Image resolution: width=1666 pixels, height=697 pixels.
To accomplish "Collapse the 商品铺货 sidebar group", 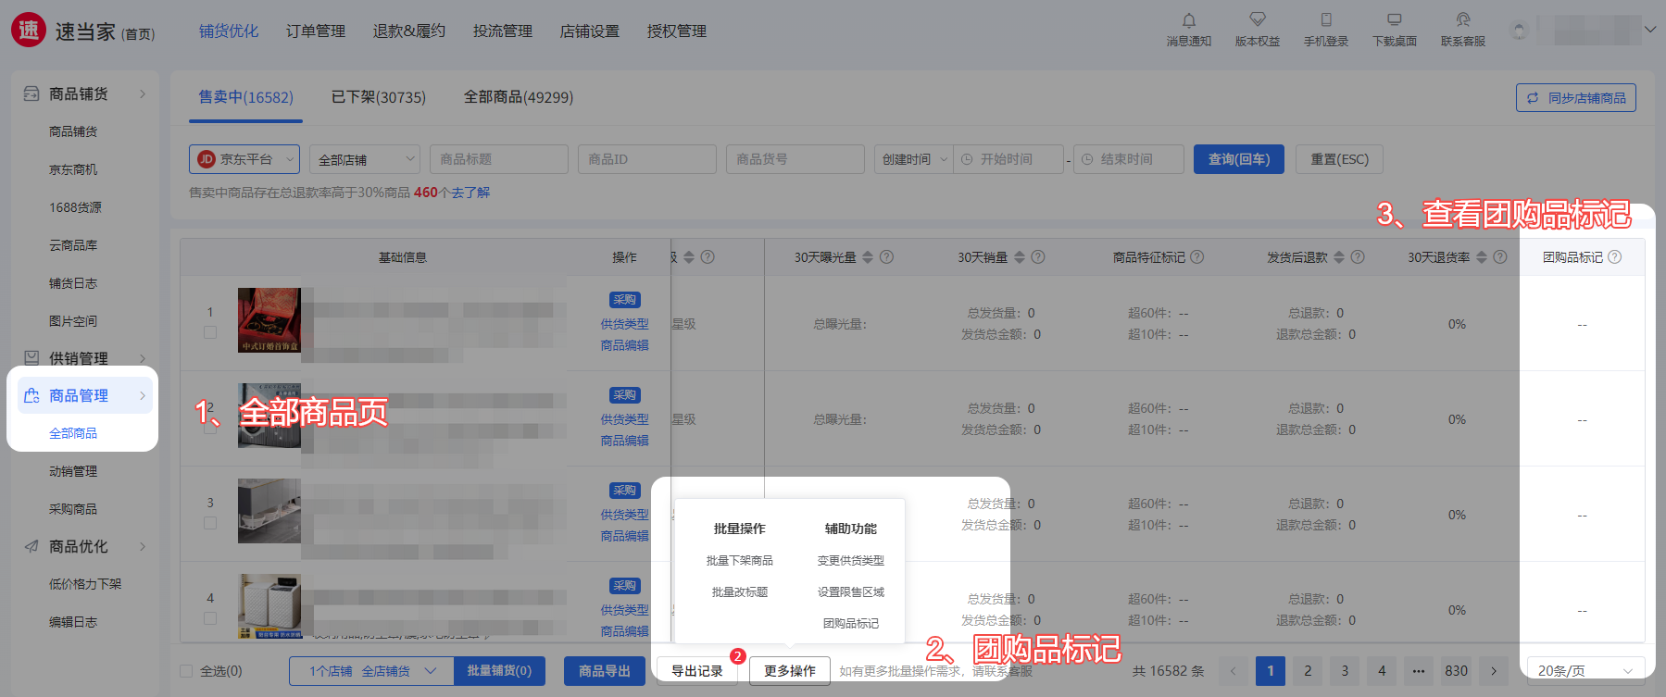I will (143, 93).
